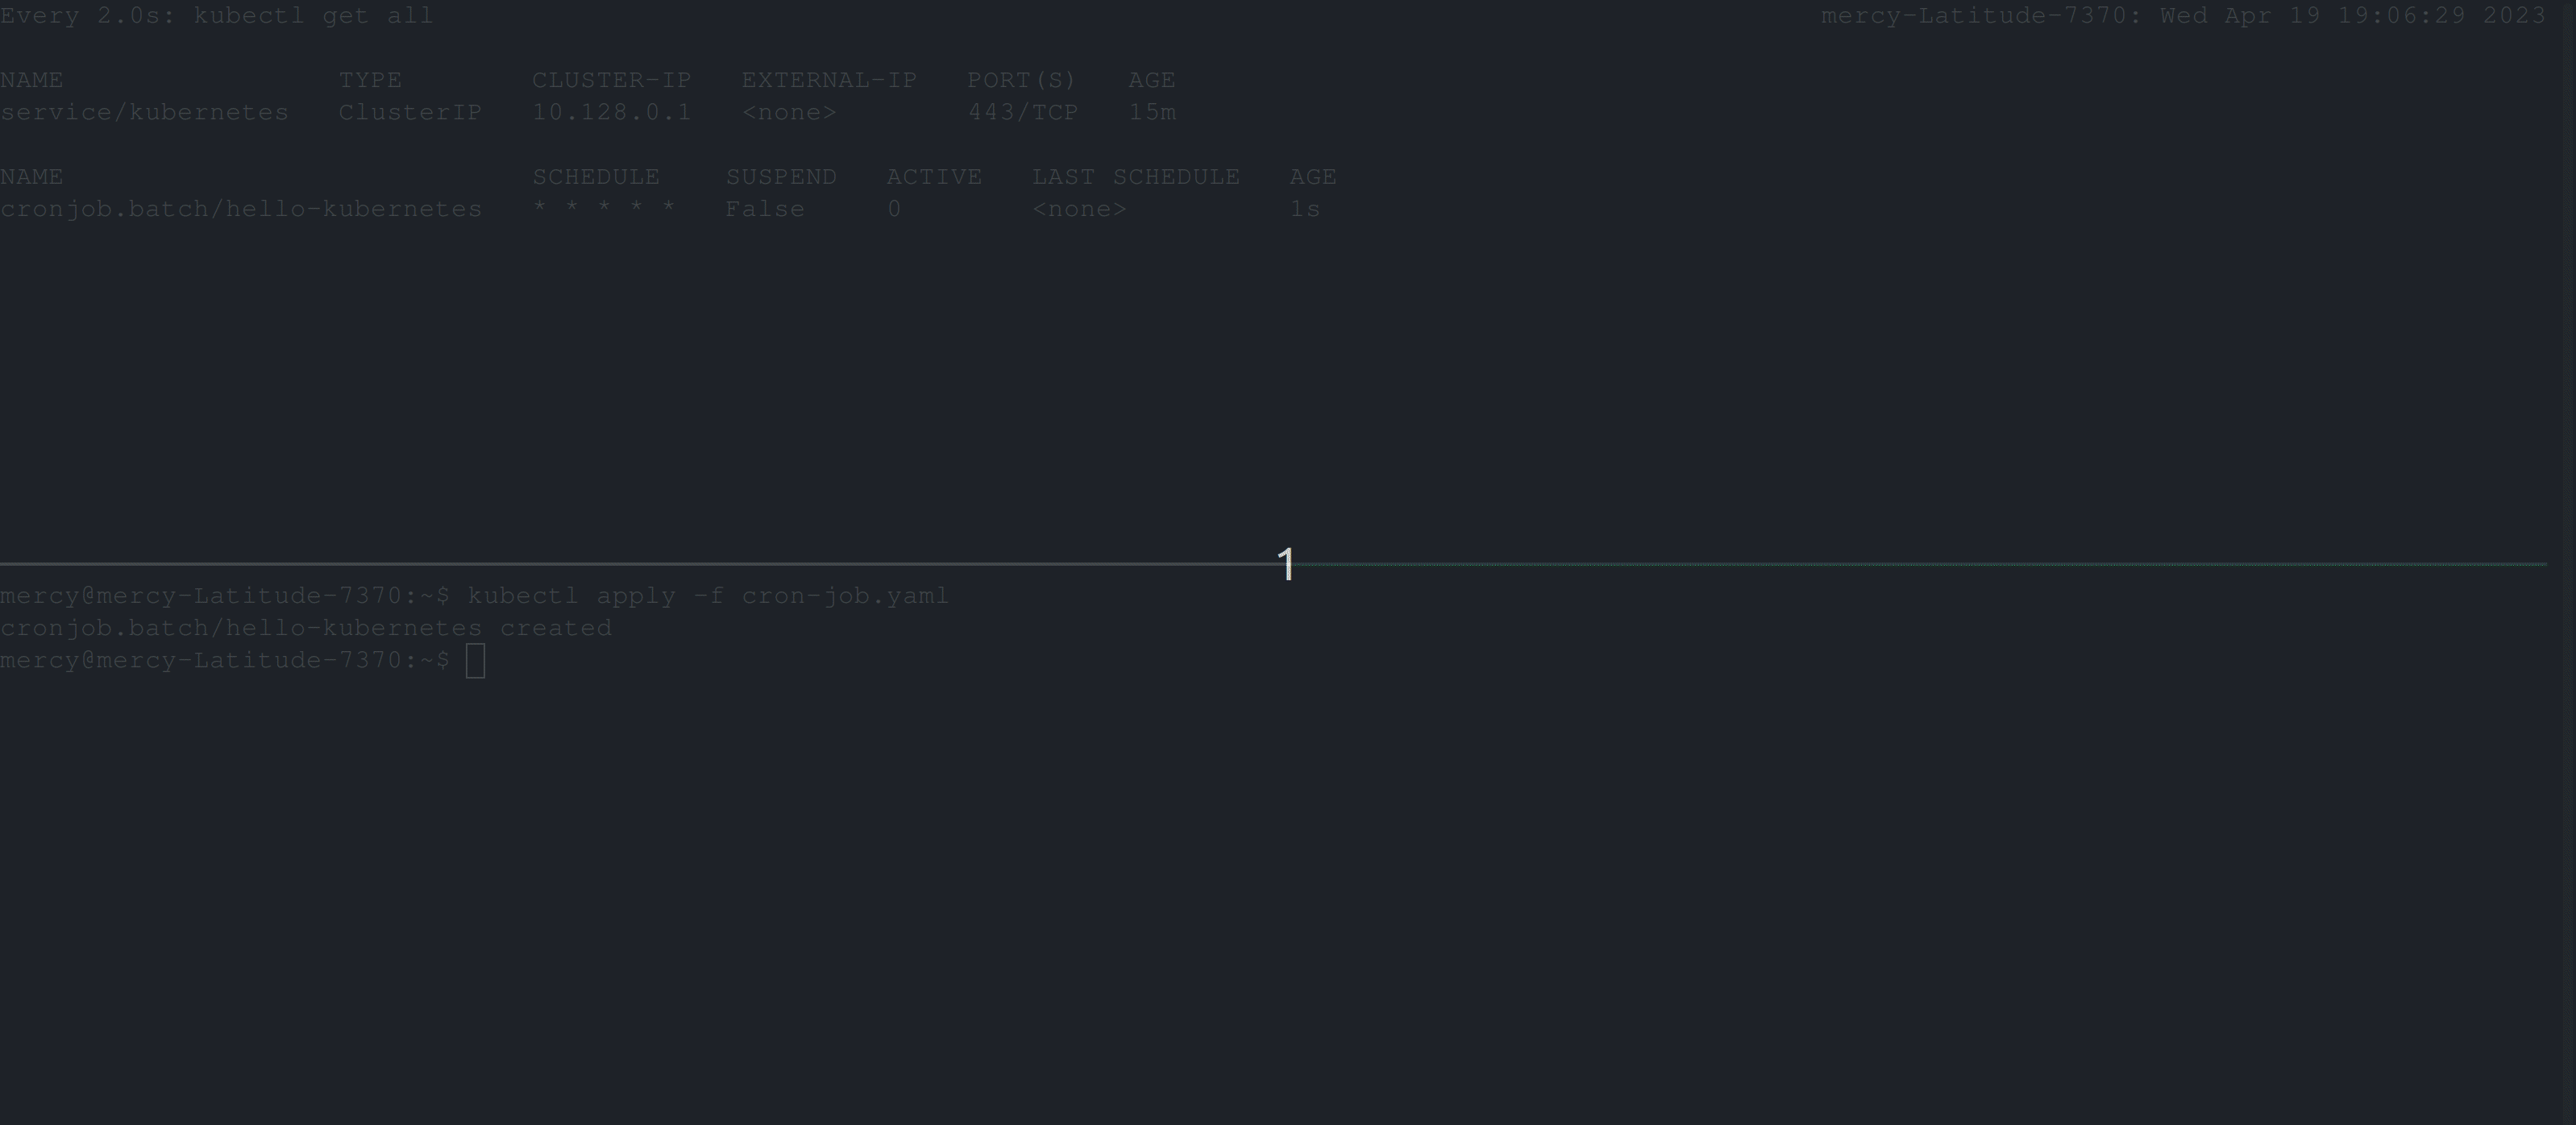Click the '<none>' value under LAST SCHEDULE
This screenshot has width=2576, height=1125.
(1079, 209)
